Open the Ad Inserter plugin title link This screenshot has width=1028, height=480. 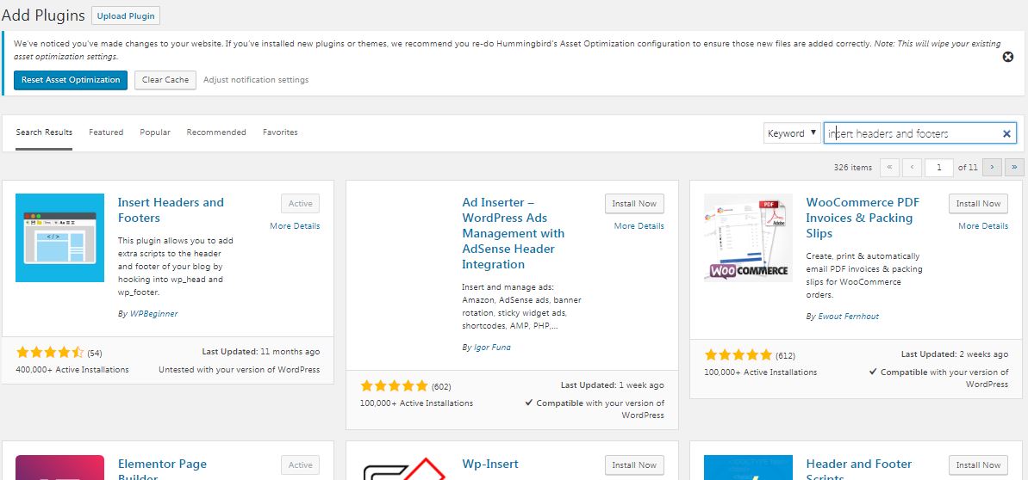click(514, 233)
